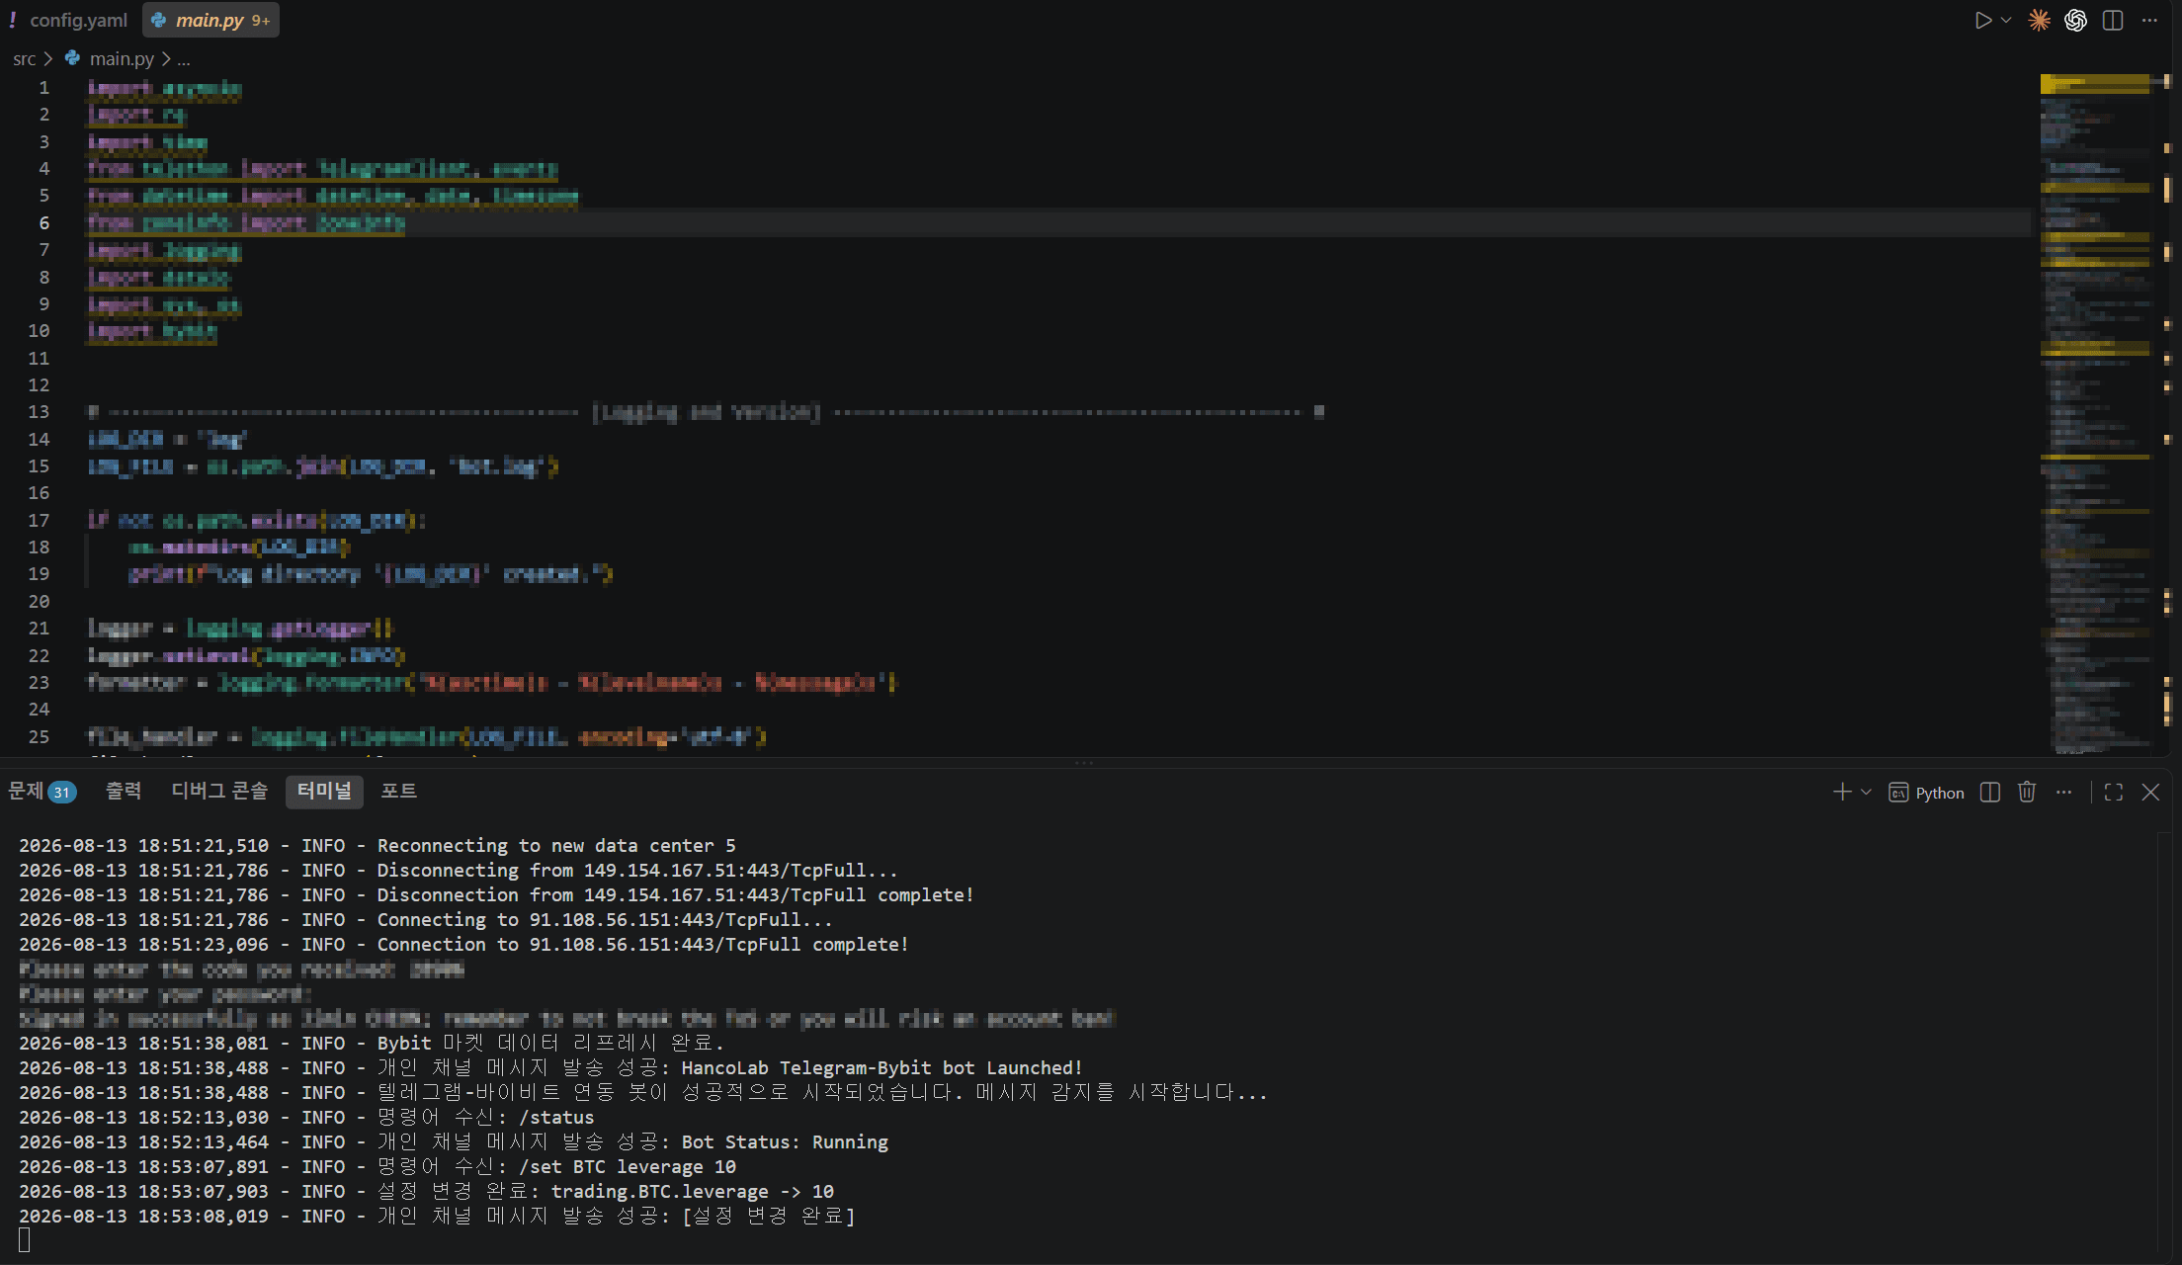Expand the breadcrumb ellipsis symbol item
The image size is (2182, 1265).
click(x=184, y=59)
